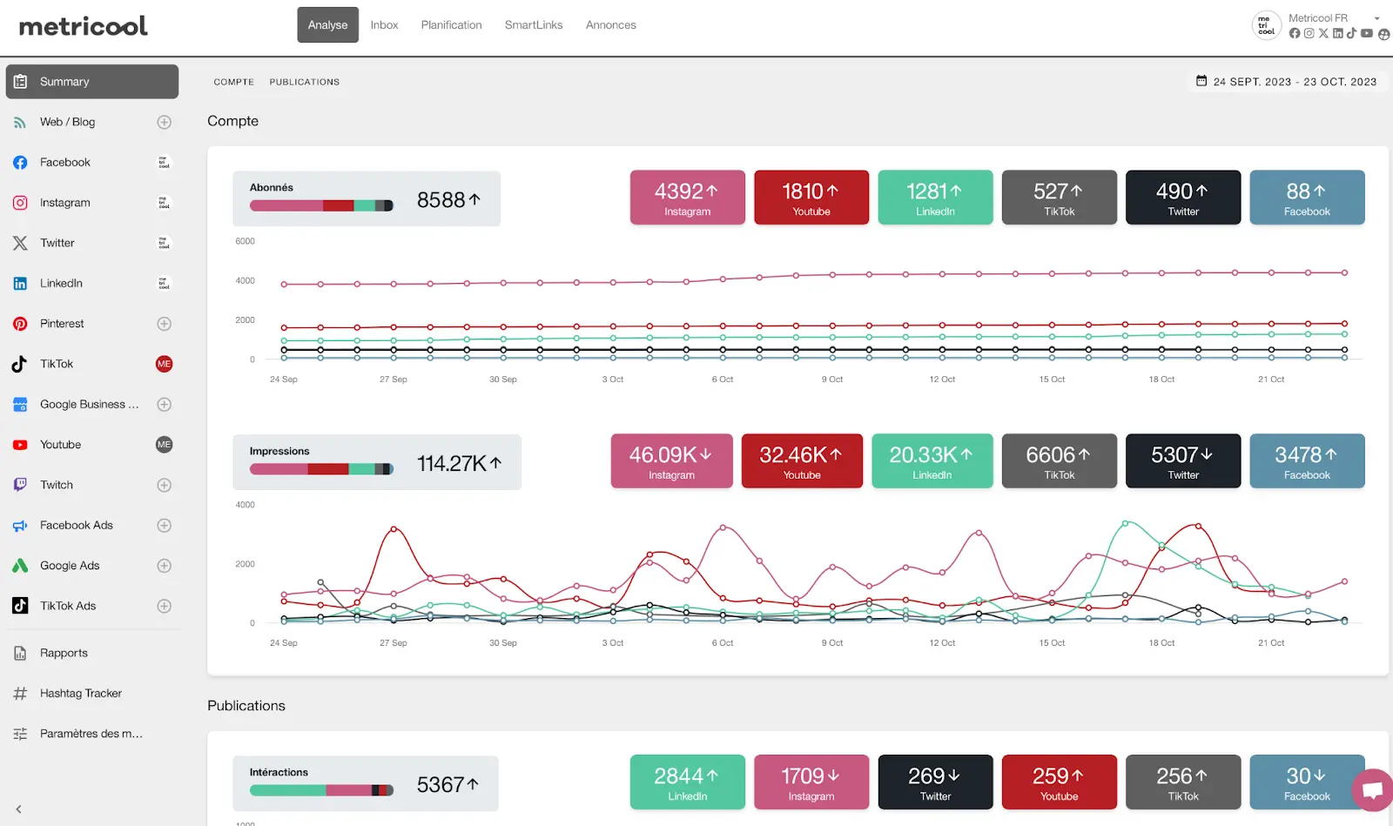This screenshot has width=1393, height=826.
Task: Add Pinterest account with plus icon
Action: coord(164,324)
